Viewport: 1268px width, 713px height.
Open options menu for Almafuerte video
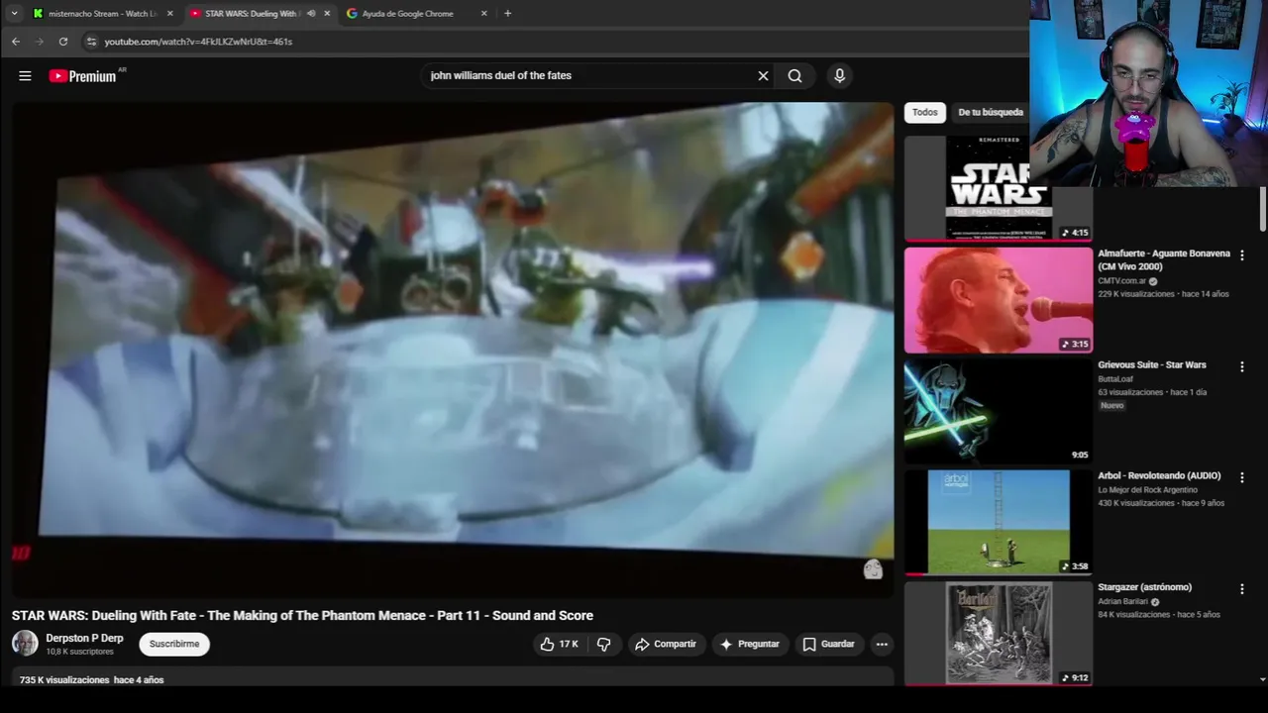1242,255
